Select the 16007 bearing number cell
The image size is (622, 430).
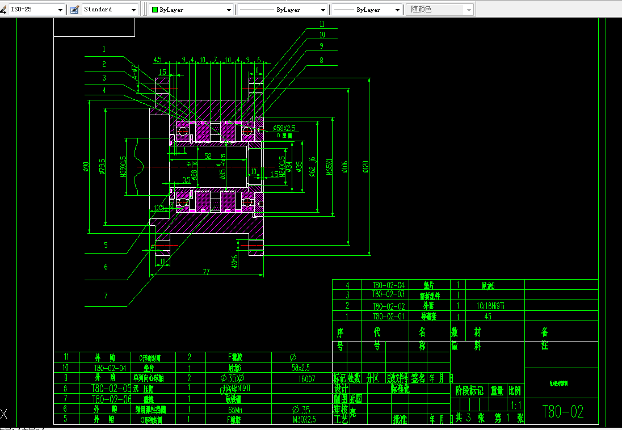point(306,379)
